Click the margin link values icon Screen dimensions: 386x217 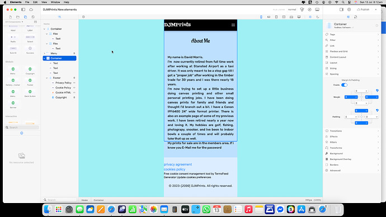click(377, 91)
